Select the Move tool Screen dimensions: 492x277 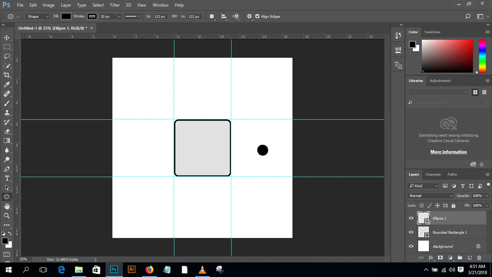click(7, 38)
